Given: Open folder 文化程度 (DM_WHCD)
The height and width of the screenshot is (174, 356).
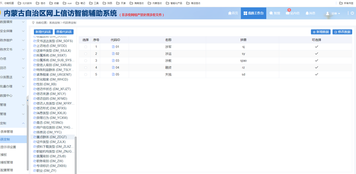Looking at the screenshot, I should (51, 79).
